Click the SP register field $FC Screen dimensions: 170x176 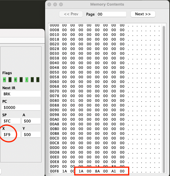[x=11, y=121]
